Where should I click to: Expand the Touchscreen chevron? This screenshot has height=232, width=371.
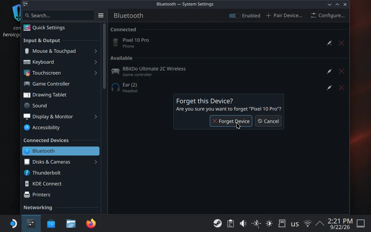point(96,73)
